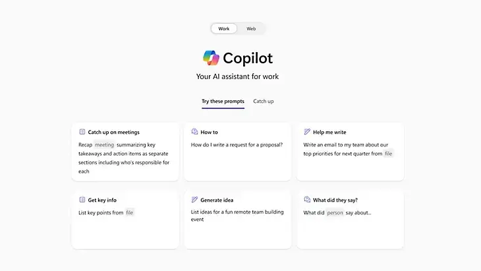Open the Generate idea prompt card
The height and width of the screenshot is (271, 481).
[237, 220]
